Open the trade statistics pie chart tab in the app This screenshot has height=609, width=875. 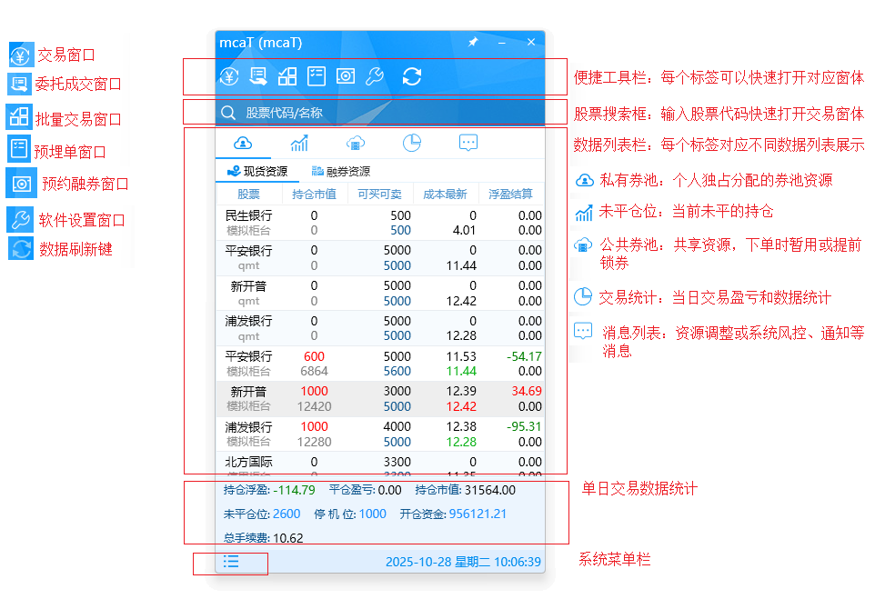[412, 144]
